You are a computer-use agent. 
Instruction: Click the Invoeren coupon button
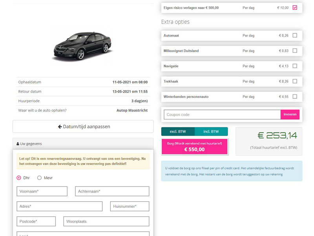pyautogui.click(x=290, y=114)
